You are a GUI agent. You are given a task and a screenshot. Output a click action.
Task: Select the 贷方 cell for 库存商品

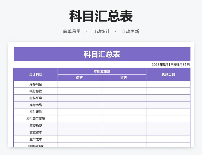[124, 105]
